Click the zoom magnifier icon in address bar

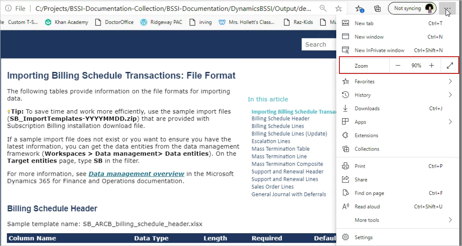323,8
